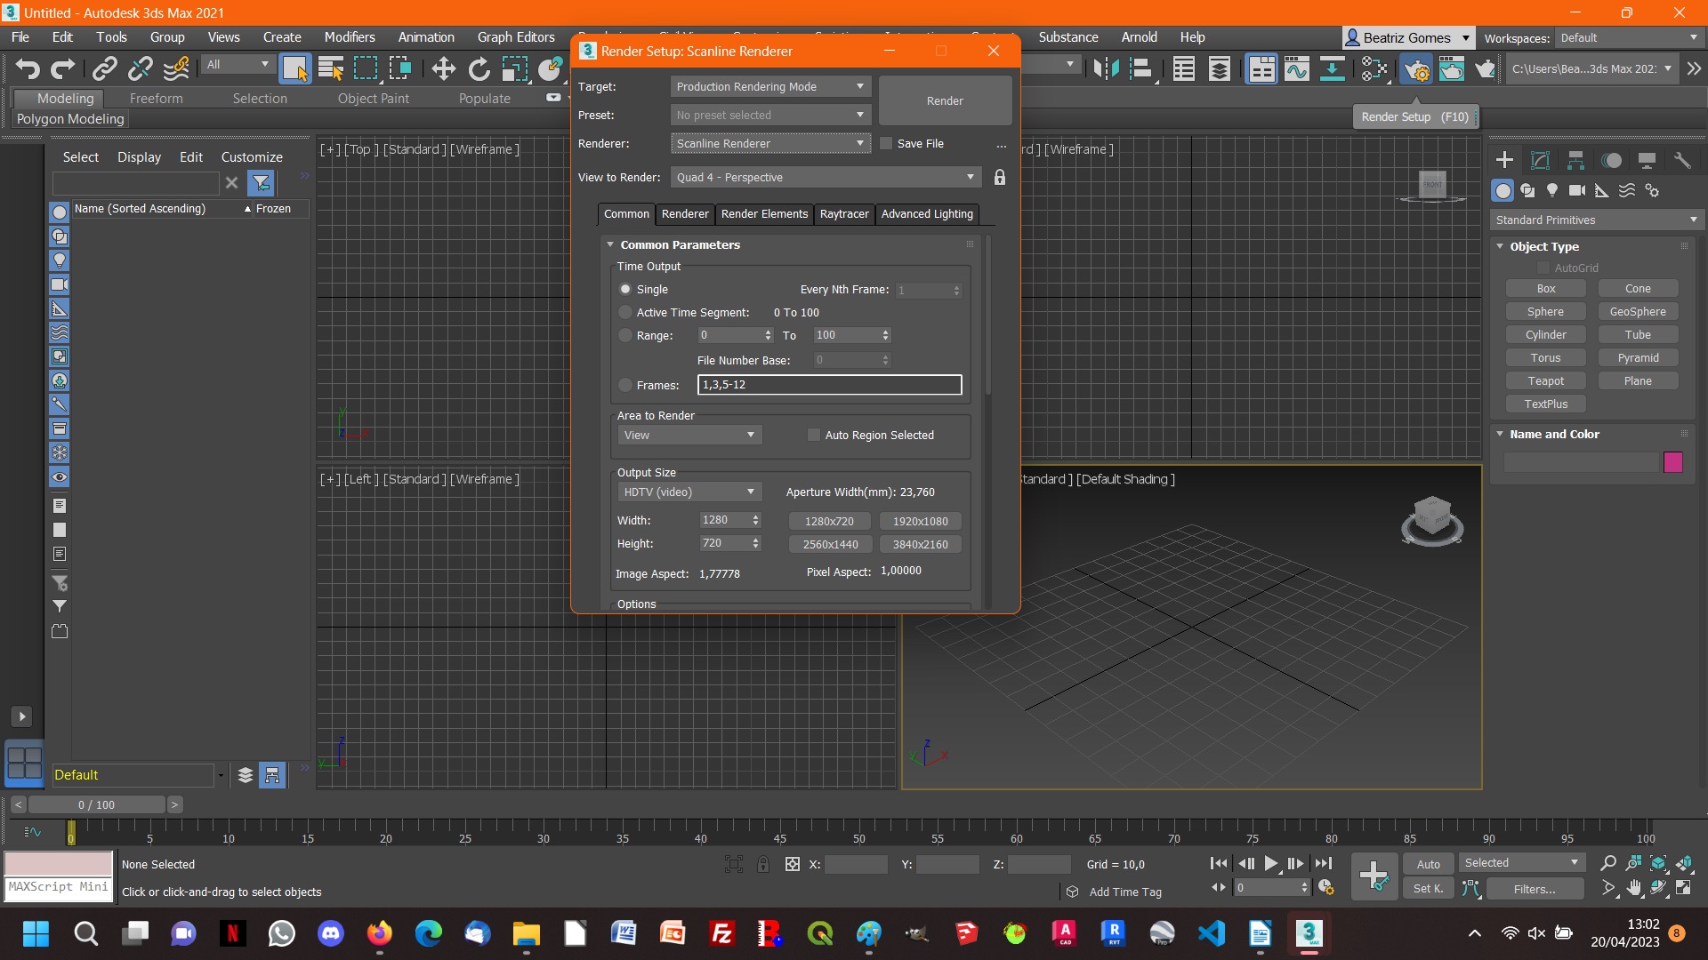The image size is (1708, 960).
Task: Open the Modify panel icon
Action: [1540, 160]
